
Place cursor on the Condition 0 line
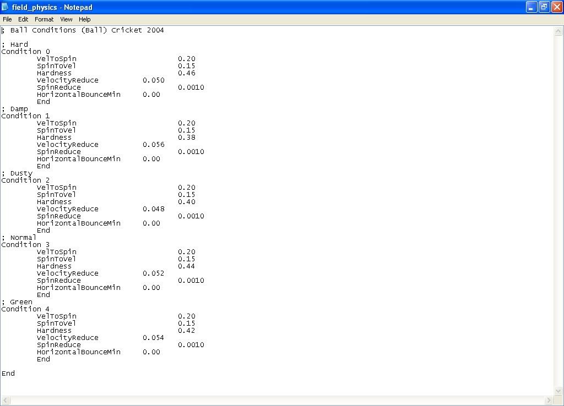pos(25,51)
